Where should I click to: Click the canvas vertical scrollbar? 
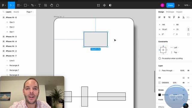(155, 81)
